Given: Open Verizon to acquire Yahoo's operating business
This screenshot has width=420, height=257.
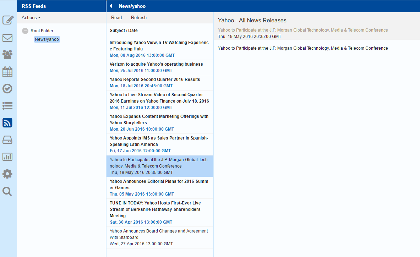Looking at the screenshot, I should 160,67.
